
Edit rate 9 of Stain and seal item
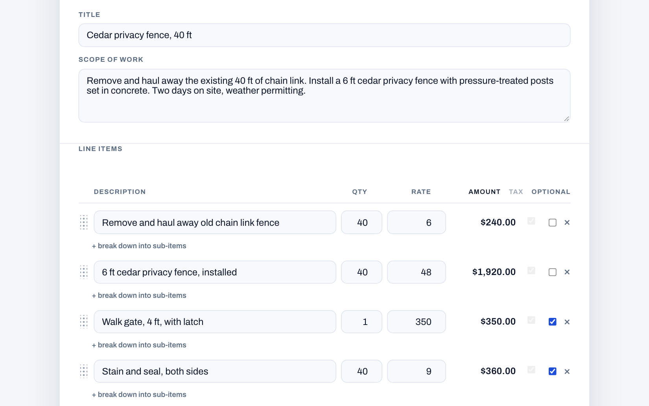(x=417, y=371)
